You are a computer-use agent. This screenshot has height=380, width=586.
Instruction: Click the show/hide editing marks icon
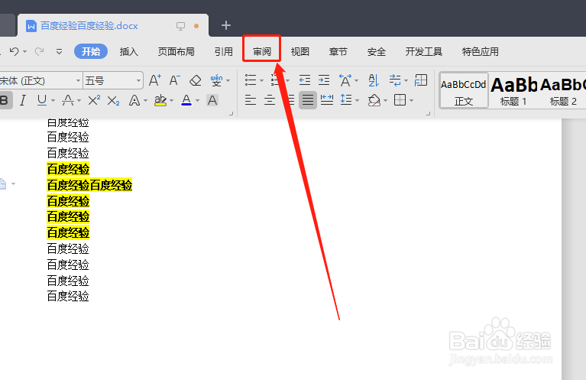(x=395, y=80)
